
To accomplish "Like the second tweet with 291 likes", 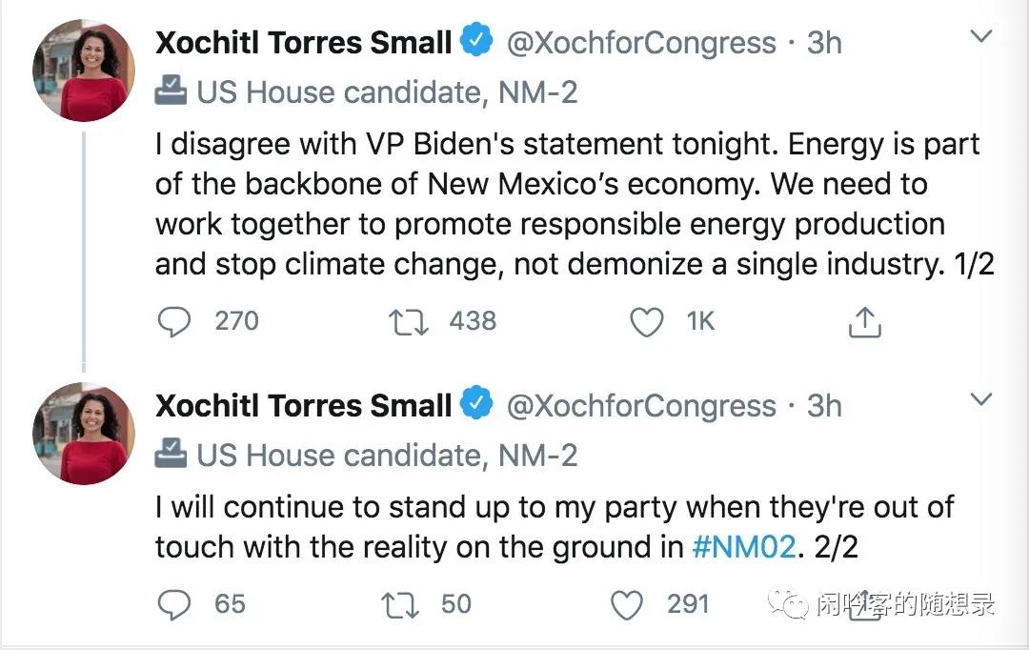I will tap(626, 604).
